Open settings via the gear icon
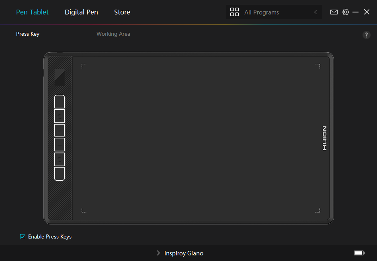Viewport: 377px width, 261px height. point(345,12)
